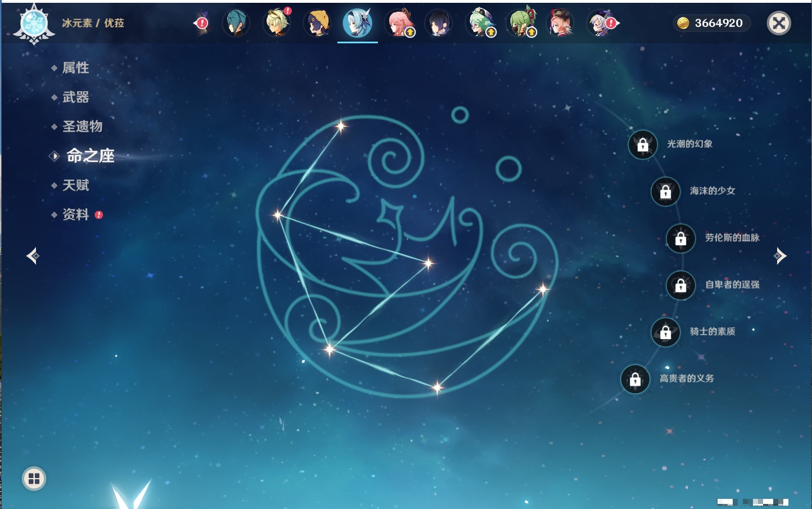The image size is (812, 509).
Task: Select the green-haired masked character avatar
Action: (521, 22)
